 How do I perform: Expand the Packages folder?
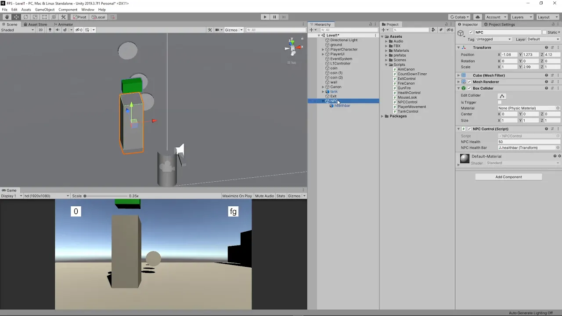coord(382,116)
